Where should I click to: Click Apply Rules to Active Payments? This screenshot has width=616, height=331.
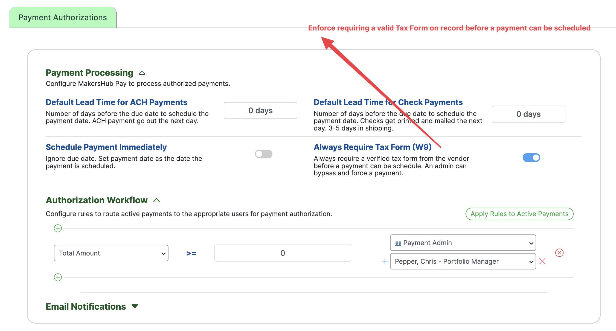519,214
